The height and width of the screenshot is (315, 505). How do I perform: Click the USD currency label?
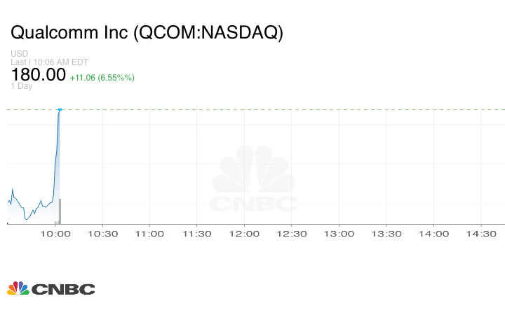pos(19,54)
